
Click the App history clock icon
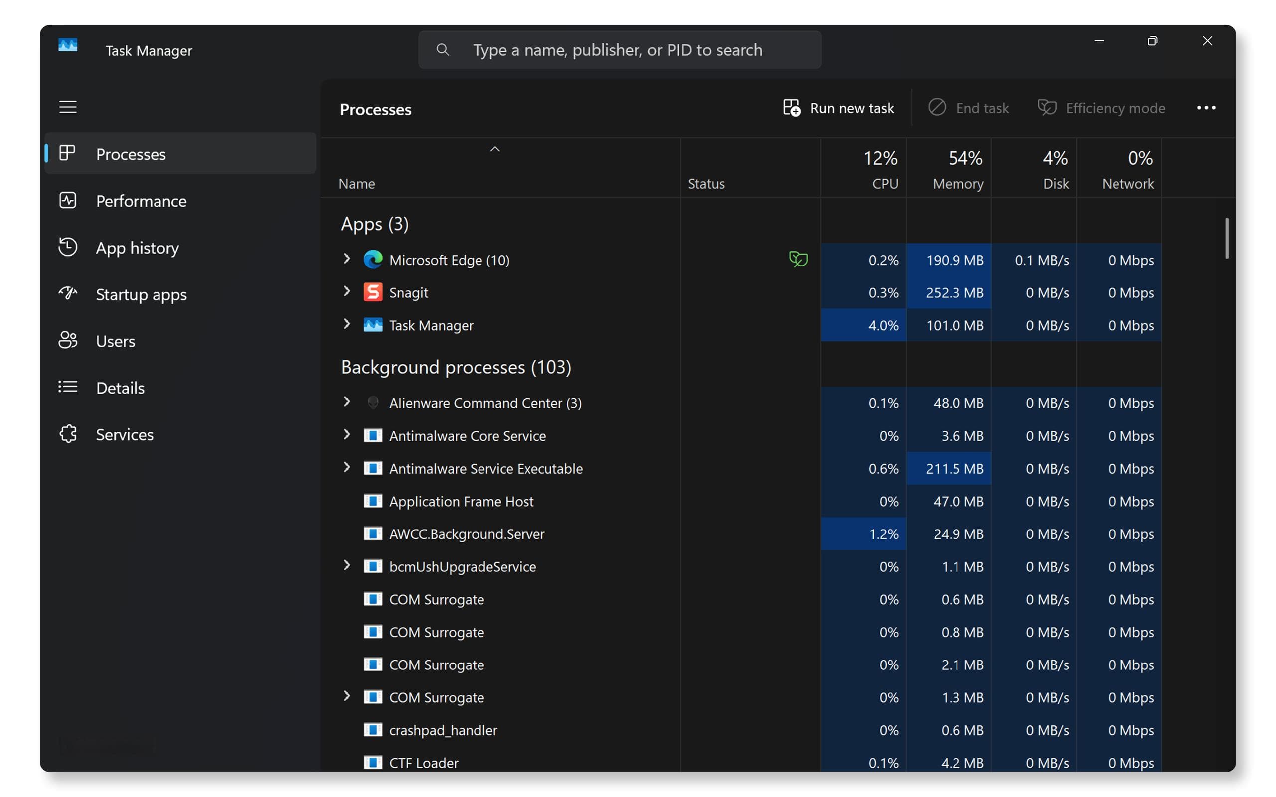[67, 247]
